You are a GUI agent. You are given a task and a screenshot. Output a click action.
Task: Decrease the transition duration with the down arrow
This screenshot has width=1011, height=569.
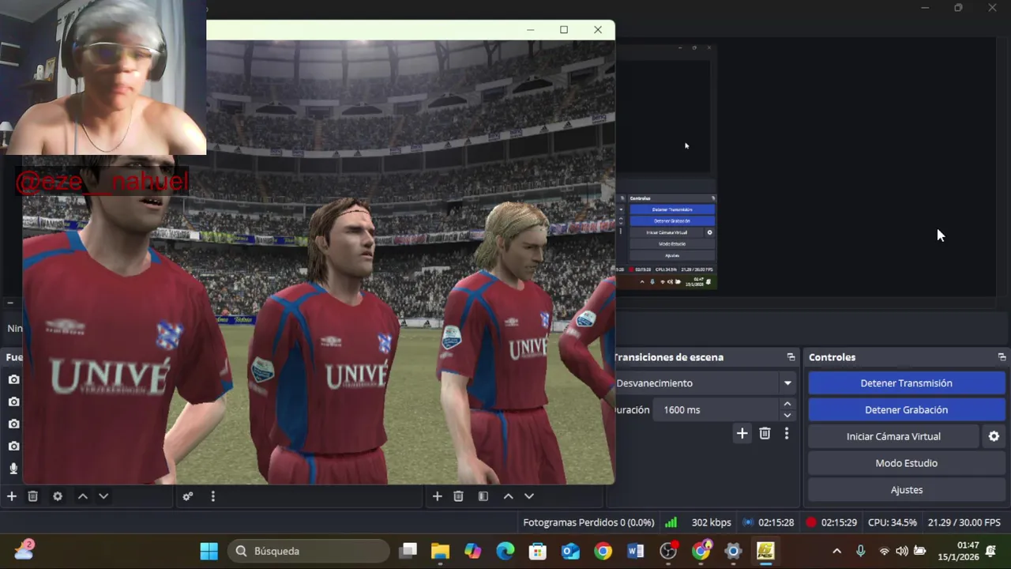tap(787, 415)
